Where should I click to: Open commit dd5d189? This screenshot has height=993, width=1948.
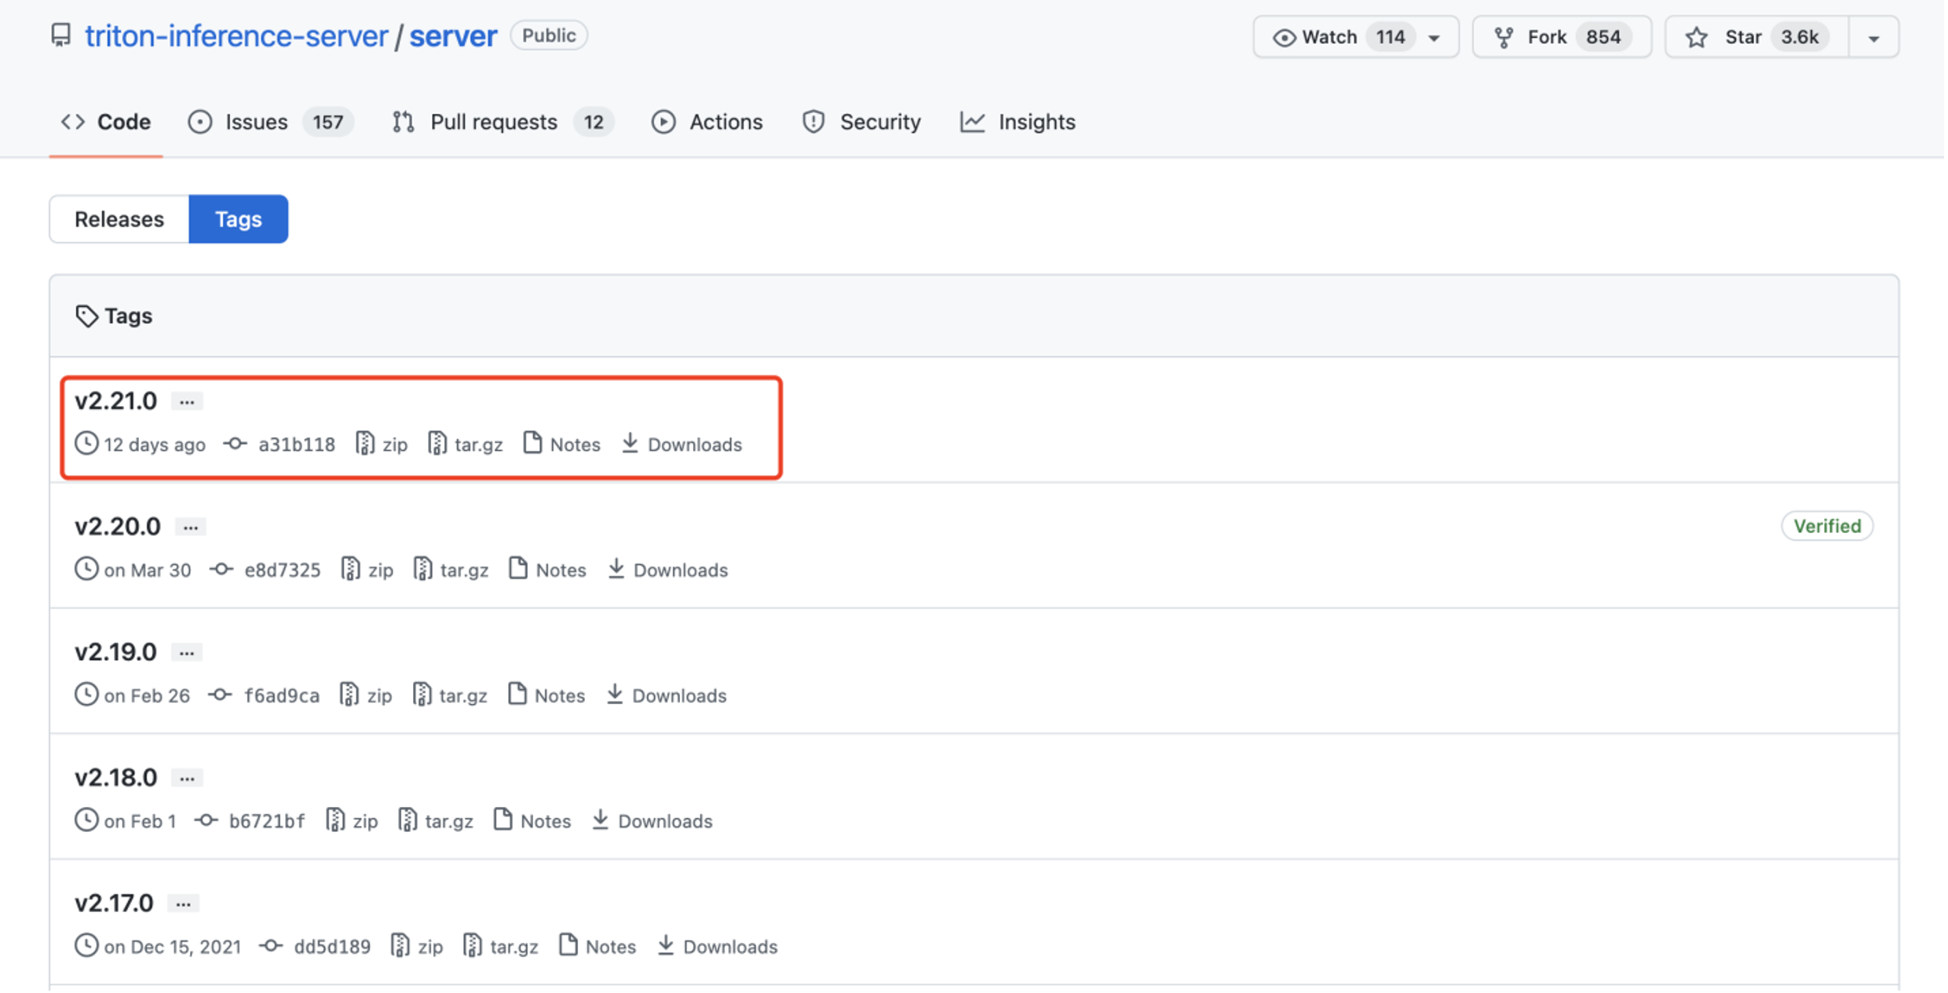pyautogui.click(x=332, y=947)
